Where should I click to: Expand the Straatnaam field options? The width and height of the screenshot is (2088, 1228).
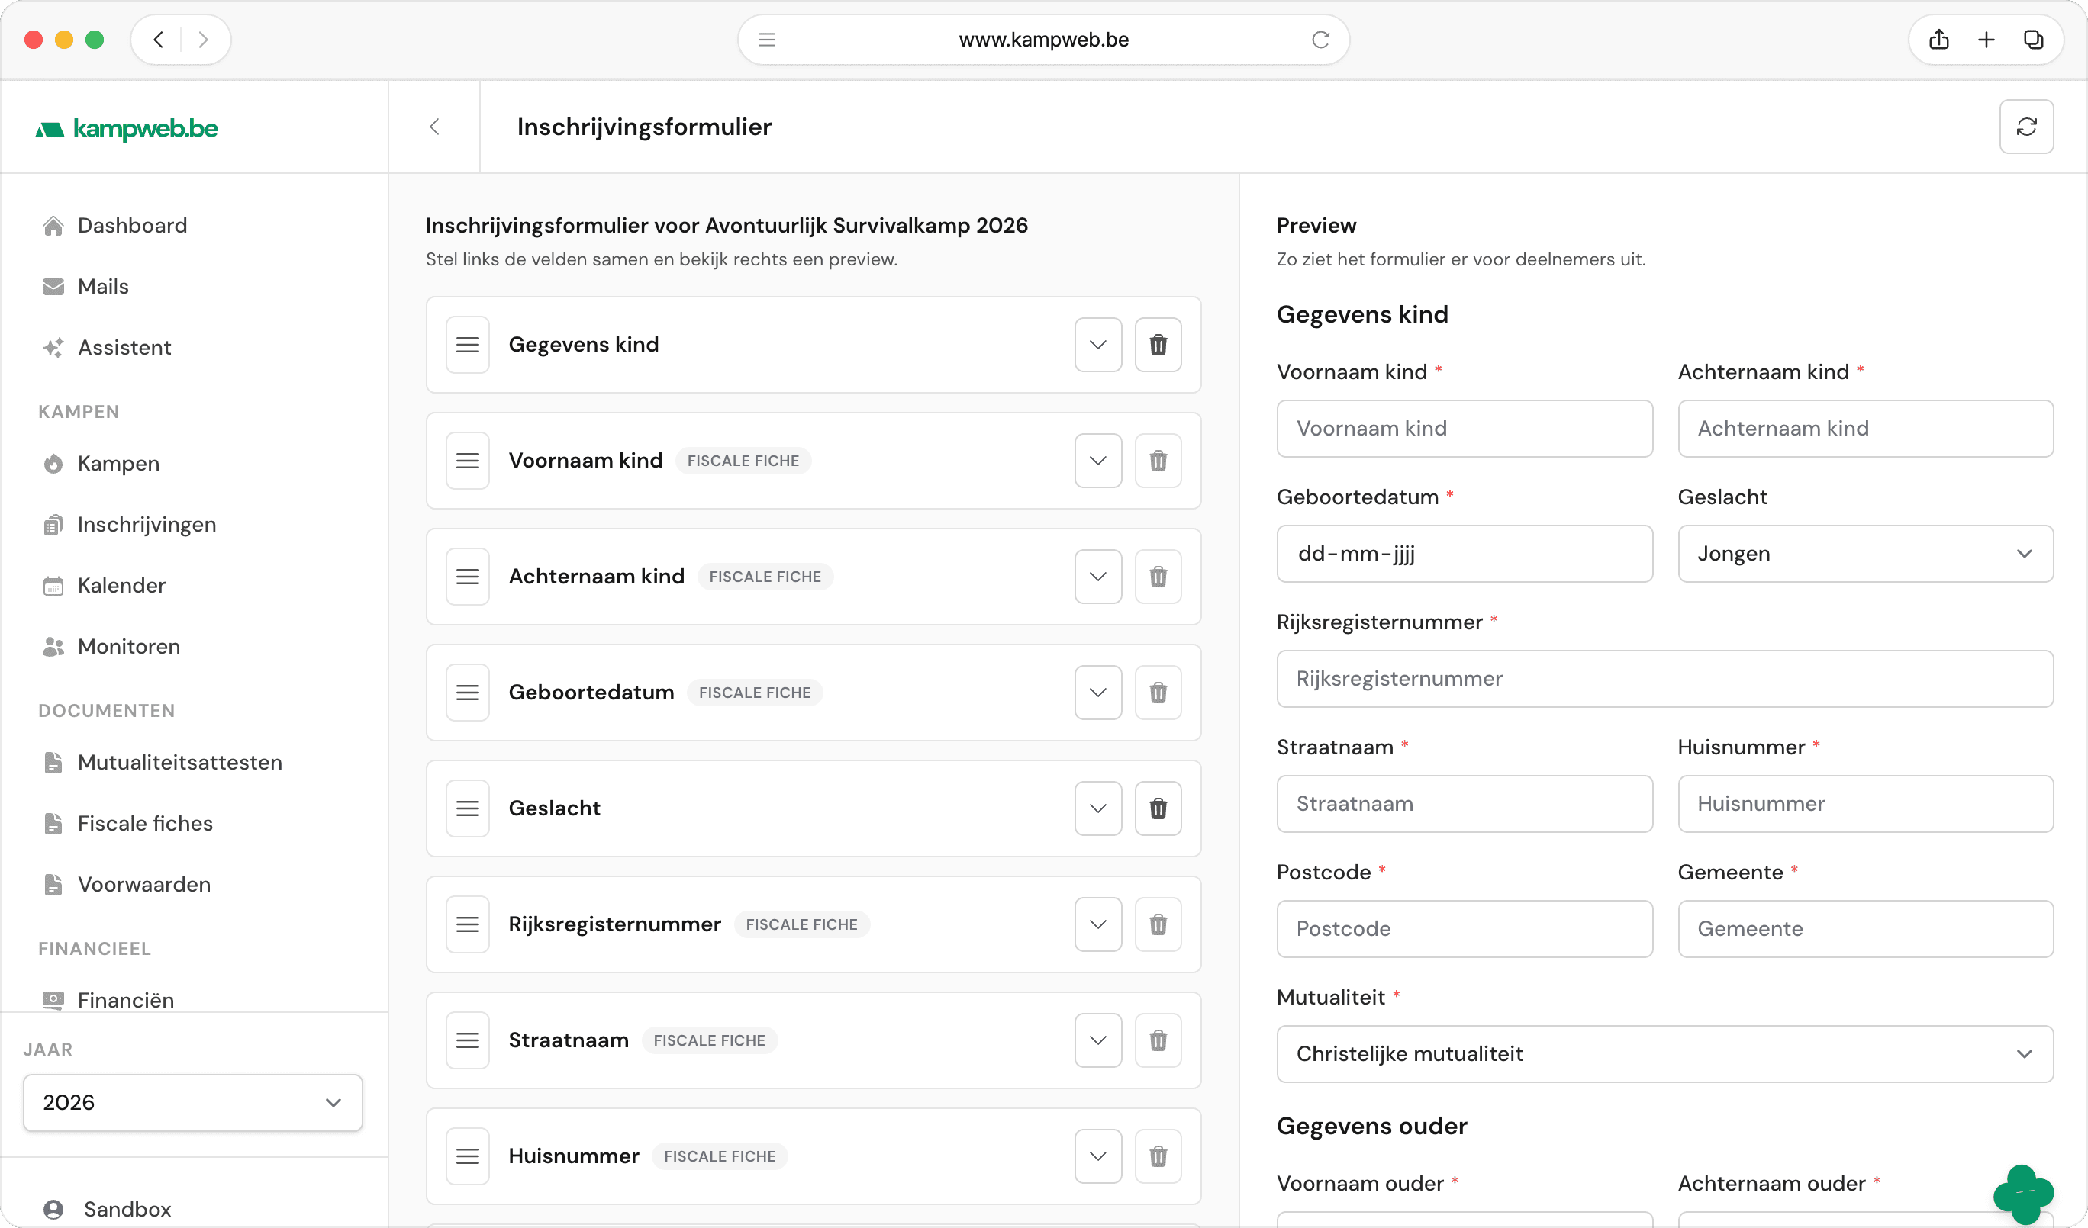pyautogui.click(x=1098, y=1040)
